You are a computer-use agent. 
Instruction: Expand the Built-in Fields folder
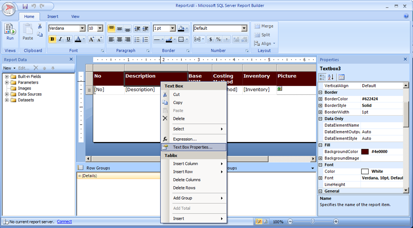click(6, 77)
